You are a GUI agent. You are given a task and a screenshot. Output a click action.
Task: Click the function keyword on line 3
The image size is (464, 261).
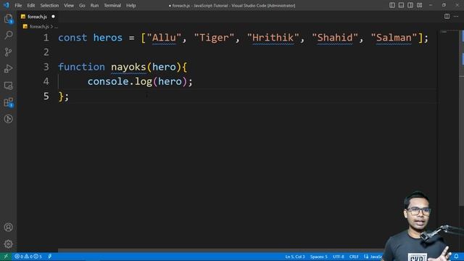point(81,67)
